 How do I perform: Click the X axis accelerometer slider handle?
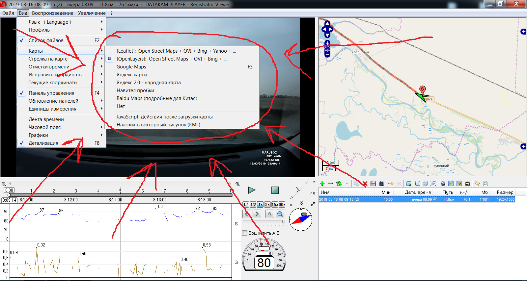point(301,205)
